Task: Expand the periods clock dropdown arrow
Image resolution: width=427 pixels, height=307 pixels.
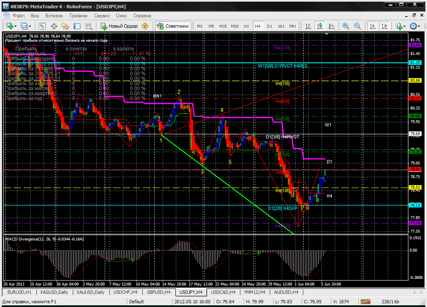Action: tap(419, 26)
